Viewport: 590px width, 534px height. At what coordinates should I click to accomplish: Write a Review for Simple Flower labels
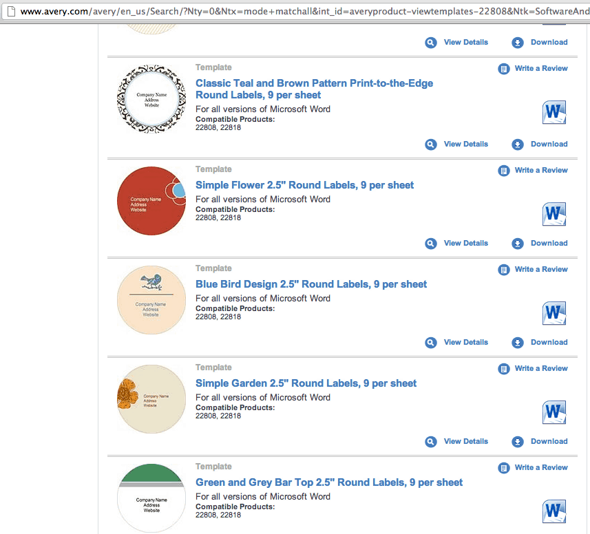[541, 171]
